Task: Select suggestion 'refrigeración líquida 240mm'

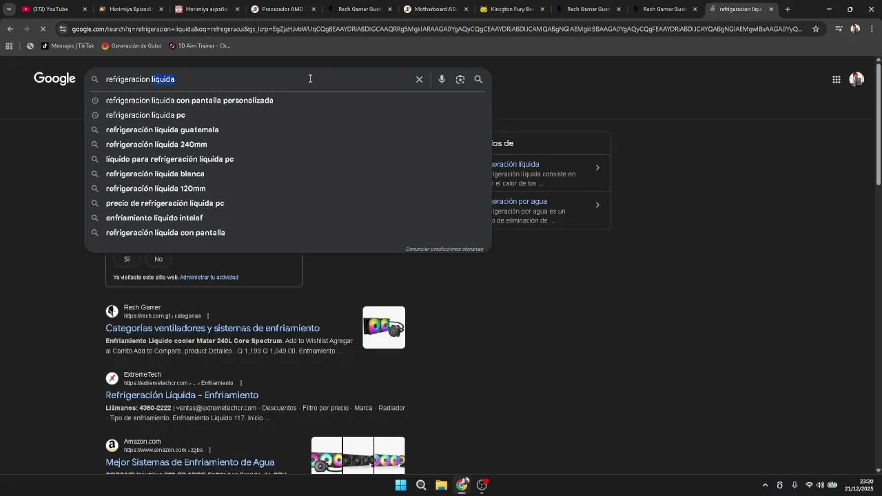Action: click(288, 145)
